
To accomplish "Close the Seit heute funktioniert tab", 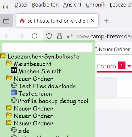I will pos(92,21).
